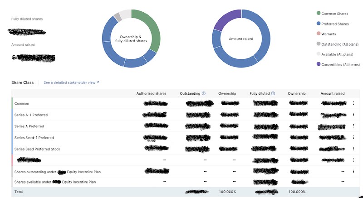Open three-dot menu for Series A Preferred
Screen dimensions: 363x198
click(x=353, y=126)
